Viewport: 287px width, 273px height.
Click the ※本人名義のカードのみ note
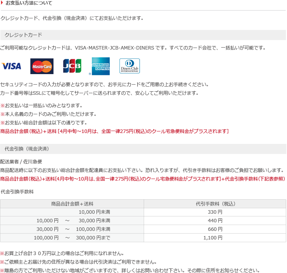pos(48,114)
